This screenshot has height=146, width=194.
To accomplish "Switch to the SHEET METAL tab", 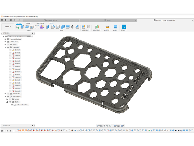I will point(40,23).
